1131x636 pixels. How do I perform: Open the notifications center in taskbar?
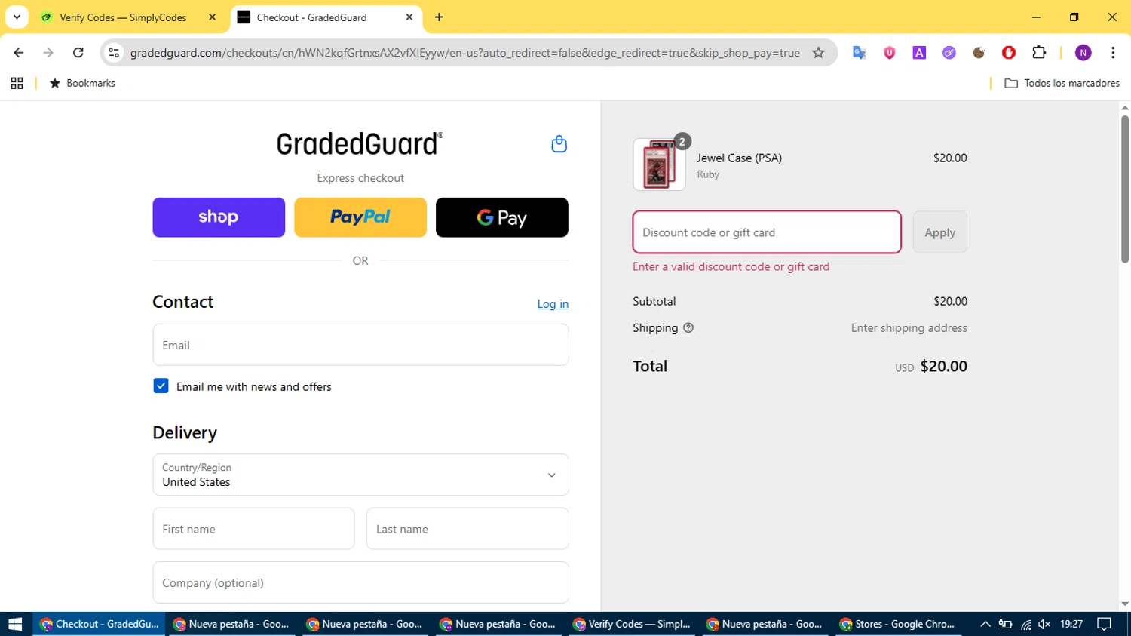point(1105,624)
